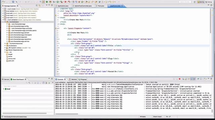Click the Quick Access search field

tap(185, 2)
